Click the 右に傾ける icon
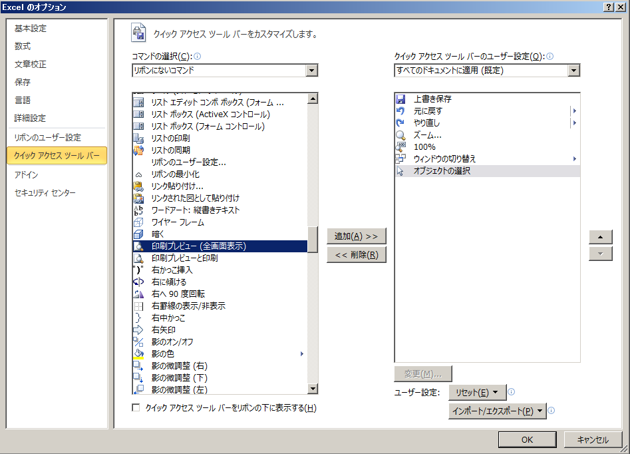 click(x=138, y=282)
